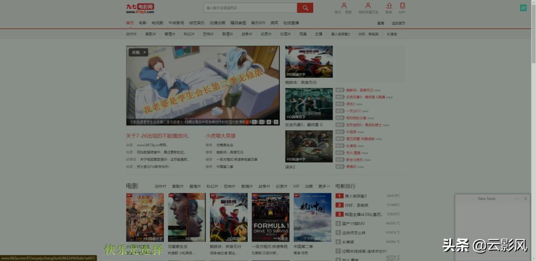The image size is (536, 261).
Task: Expand 更多>> in the movies section
Action: click(x=325, y=186)
